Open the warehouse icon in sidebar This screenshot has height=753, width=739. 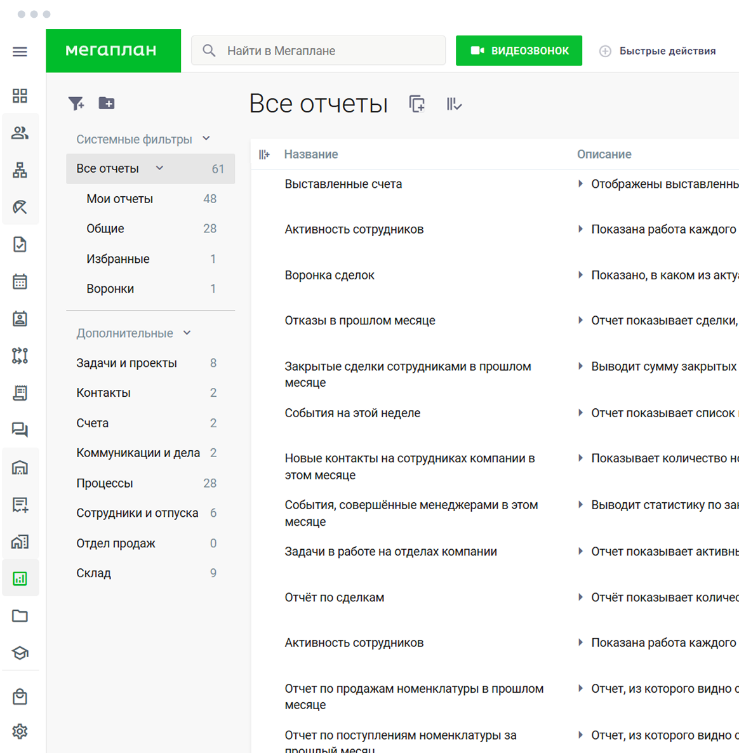tap(20, 467)
